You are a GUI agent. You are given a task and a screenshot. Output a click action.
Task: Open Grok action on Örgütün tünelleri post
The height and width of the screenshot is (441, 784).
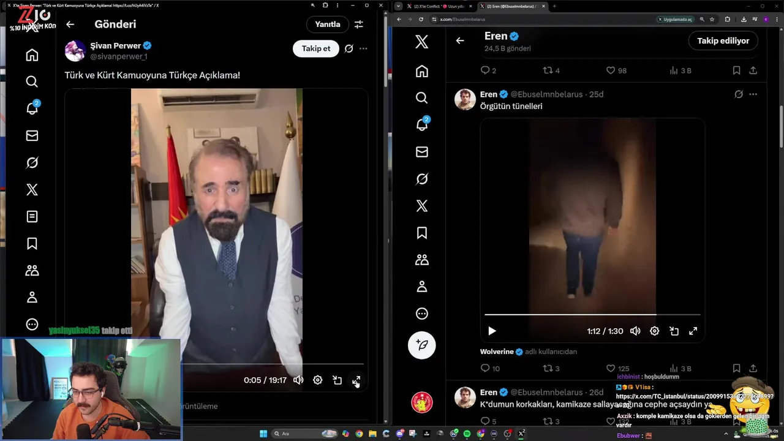739,94
